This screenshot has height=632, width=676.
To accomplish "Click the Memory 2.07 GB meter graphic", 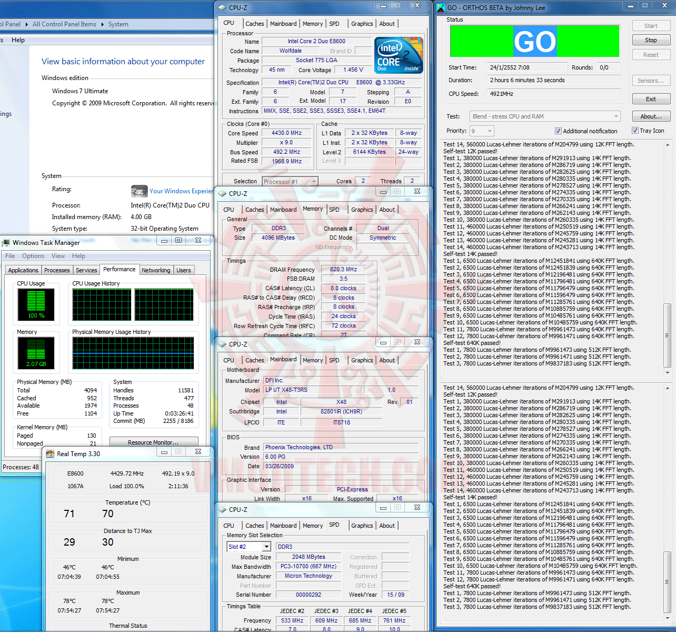I will click(36, 353).
